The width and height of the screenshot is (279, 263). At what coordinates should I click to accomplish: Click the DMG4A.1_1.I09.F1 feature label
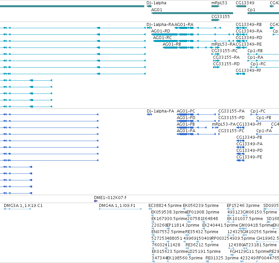(117, 206)
